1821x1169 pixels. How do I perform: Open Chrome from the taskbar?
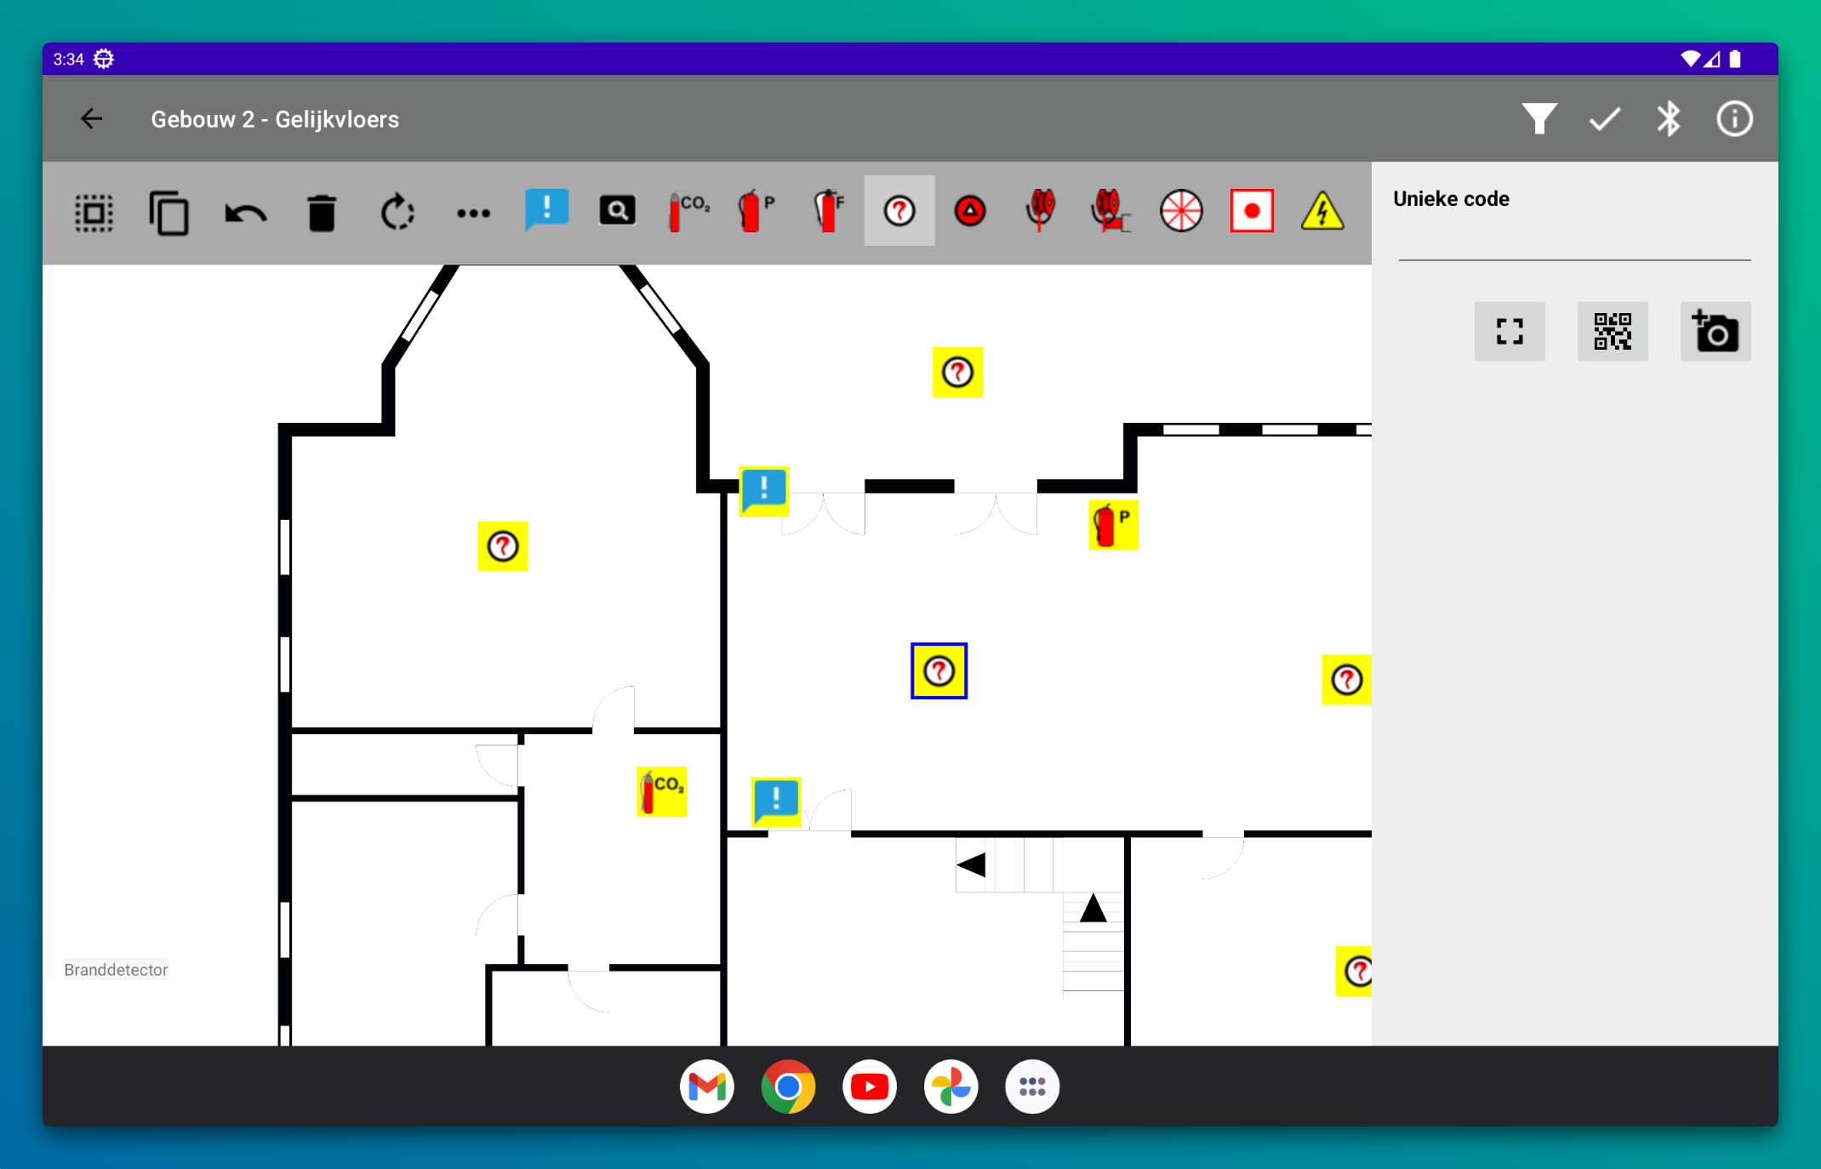(788, 1086)
